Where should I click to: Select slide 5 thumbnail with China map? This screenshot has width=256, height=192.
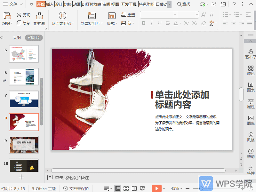coord(24,54)
